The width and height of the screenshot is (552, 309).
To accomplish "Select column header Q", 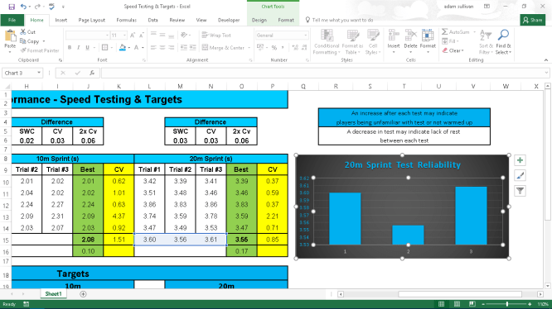I will point(303,86).
